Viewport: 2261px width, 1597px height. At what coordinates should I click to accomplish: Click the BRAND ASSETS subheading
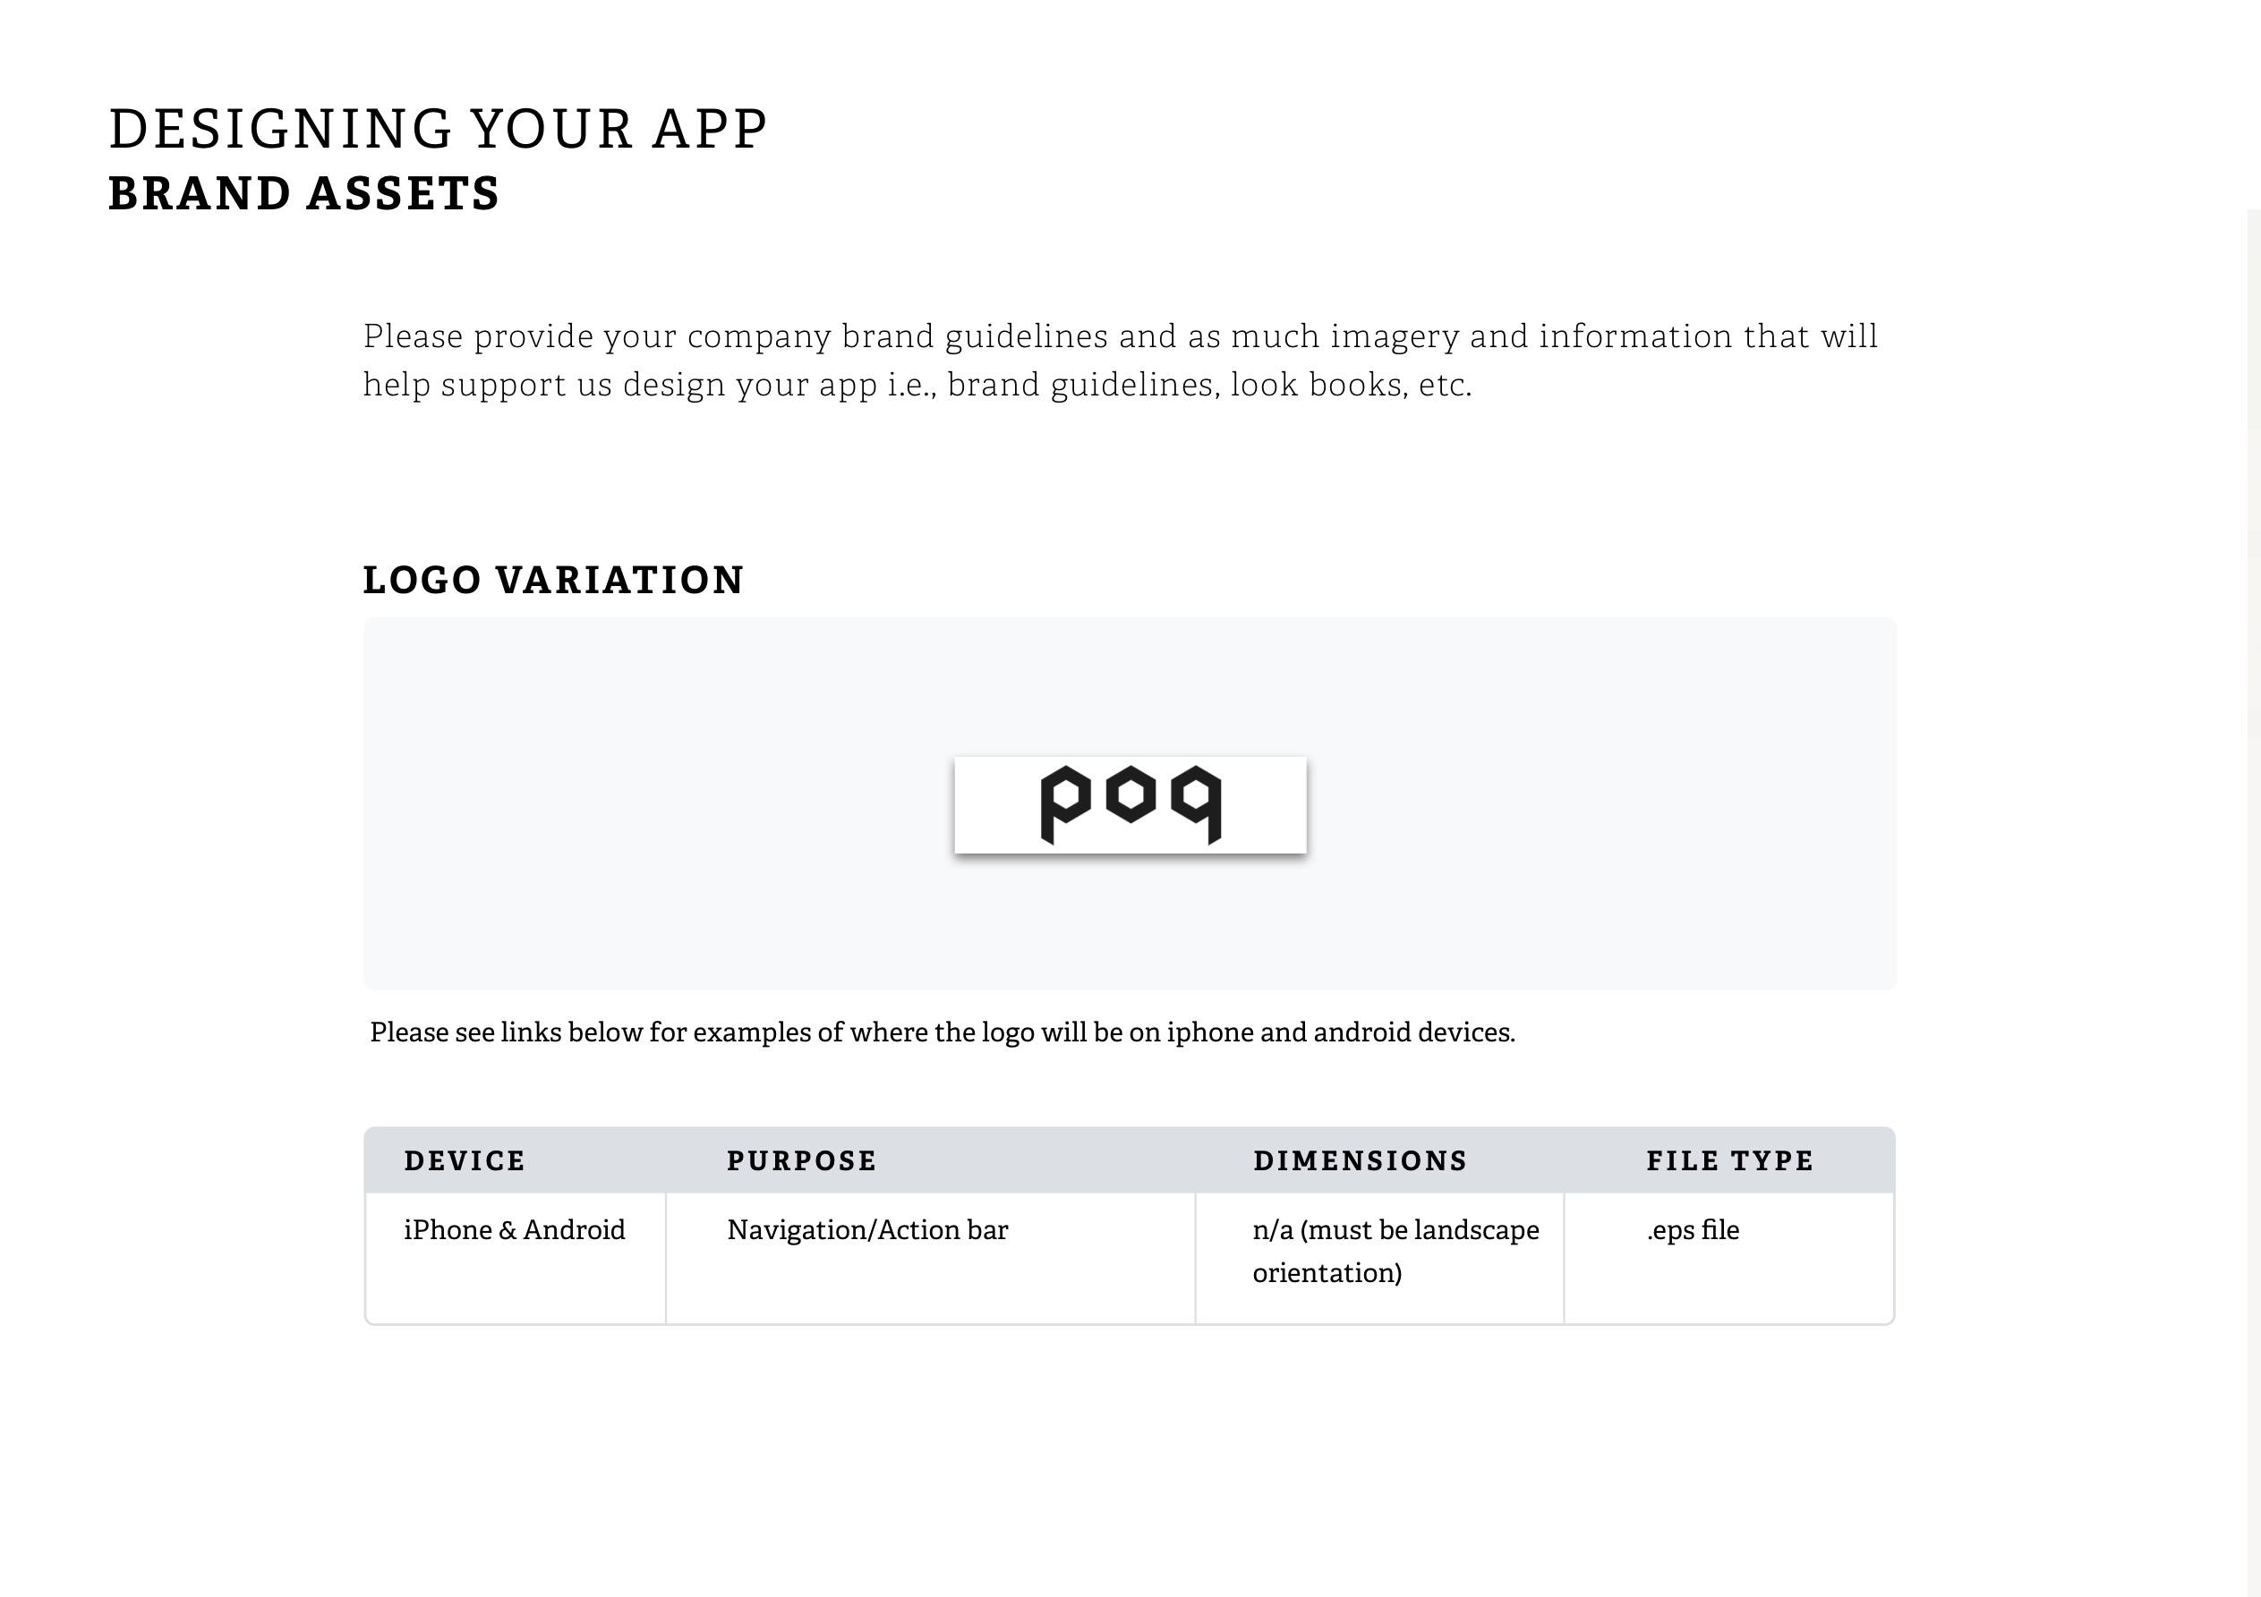[x=304, y=193]
